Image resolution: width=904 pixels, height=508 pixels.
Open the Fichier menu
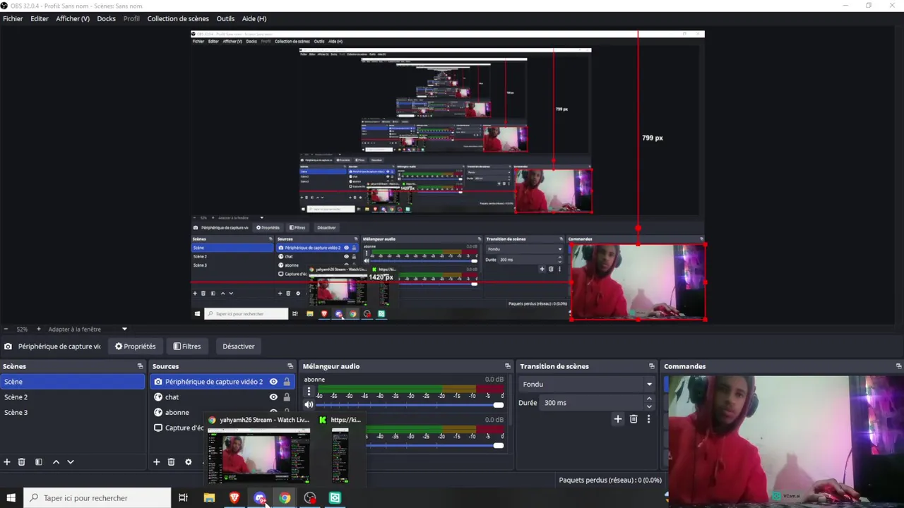pos(13,18)
